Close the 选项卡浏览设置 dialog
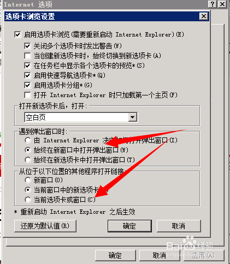The image size is (230, 264). 204,16
